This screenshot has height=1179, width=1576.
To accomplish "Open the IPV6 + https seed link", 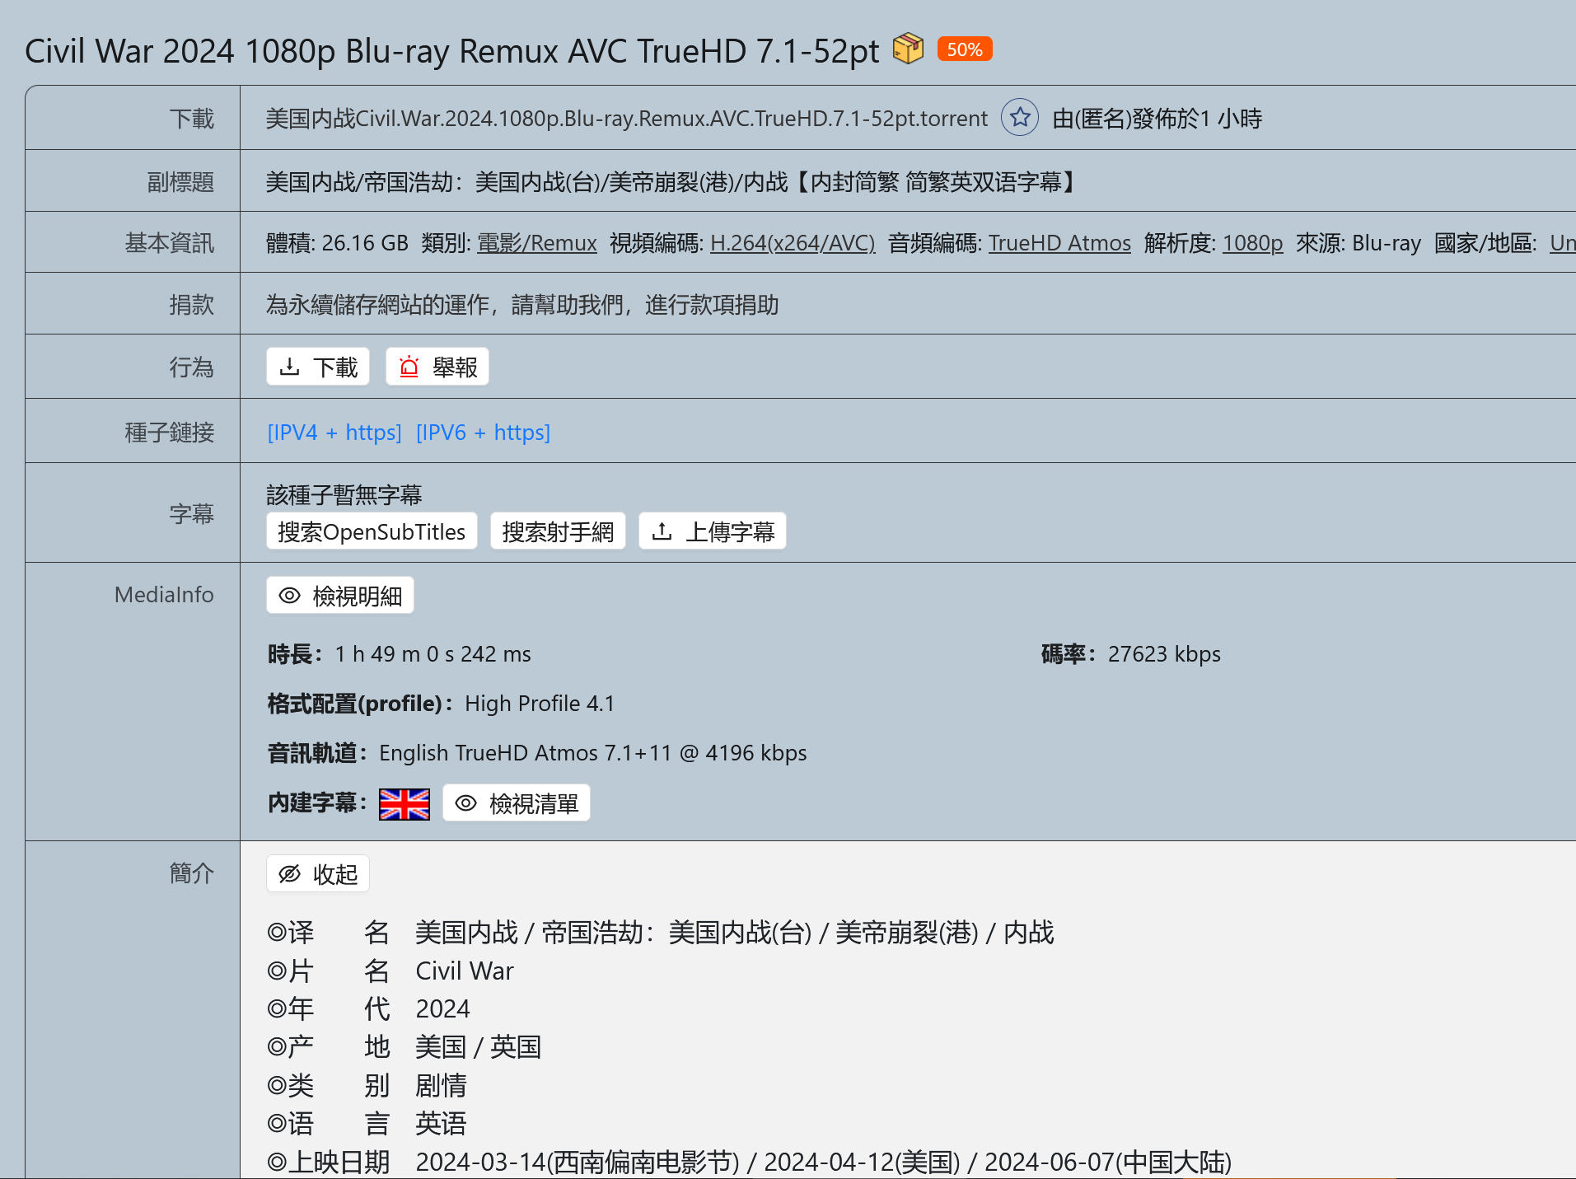I will pyautogui.click(x=483, y=433).
